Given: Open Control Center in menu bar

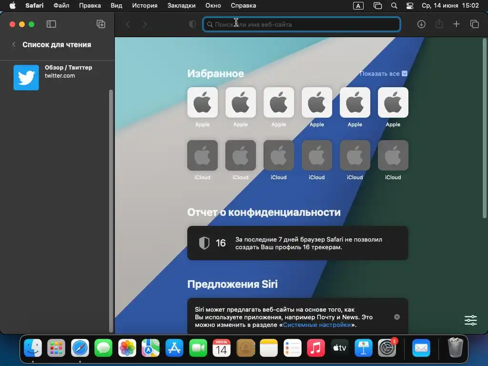Looking at the screenshot, I should point(410,6).
